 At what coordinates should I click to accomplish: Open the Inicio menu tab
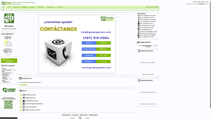tap(3, 7)
